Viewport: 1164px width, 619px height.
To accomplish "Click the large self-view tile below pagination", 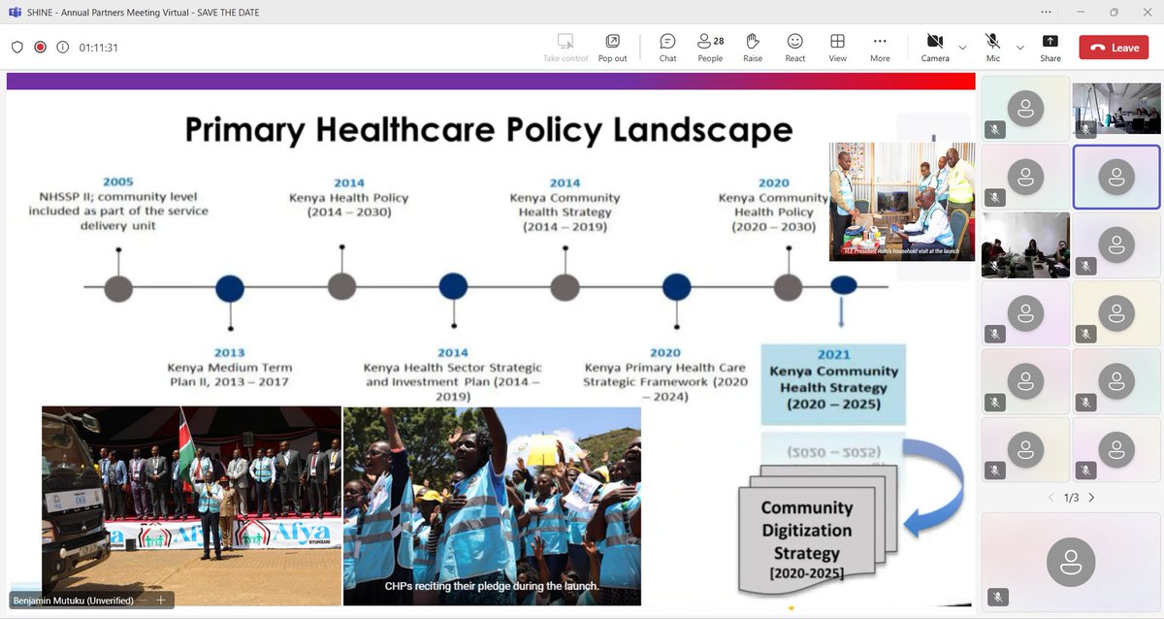I will (1070, 563).
